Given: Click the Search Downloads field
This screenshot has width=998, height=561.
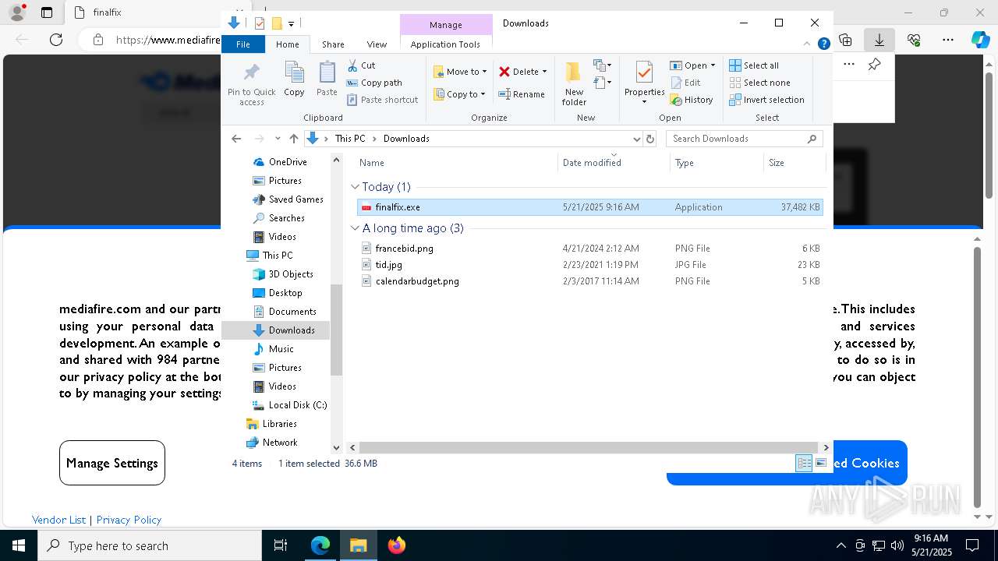Looking at the screenshot, I should coord(744,139).
